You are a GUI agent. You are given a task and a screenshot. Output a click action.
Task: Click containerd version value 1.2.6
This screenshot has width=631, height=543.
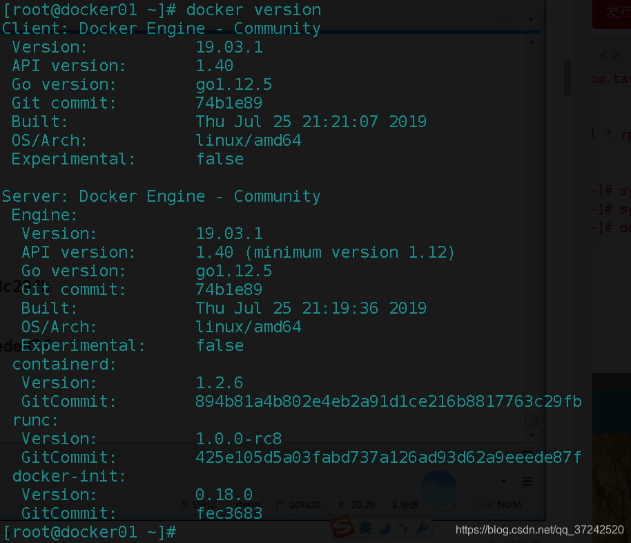(220, 383)
